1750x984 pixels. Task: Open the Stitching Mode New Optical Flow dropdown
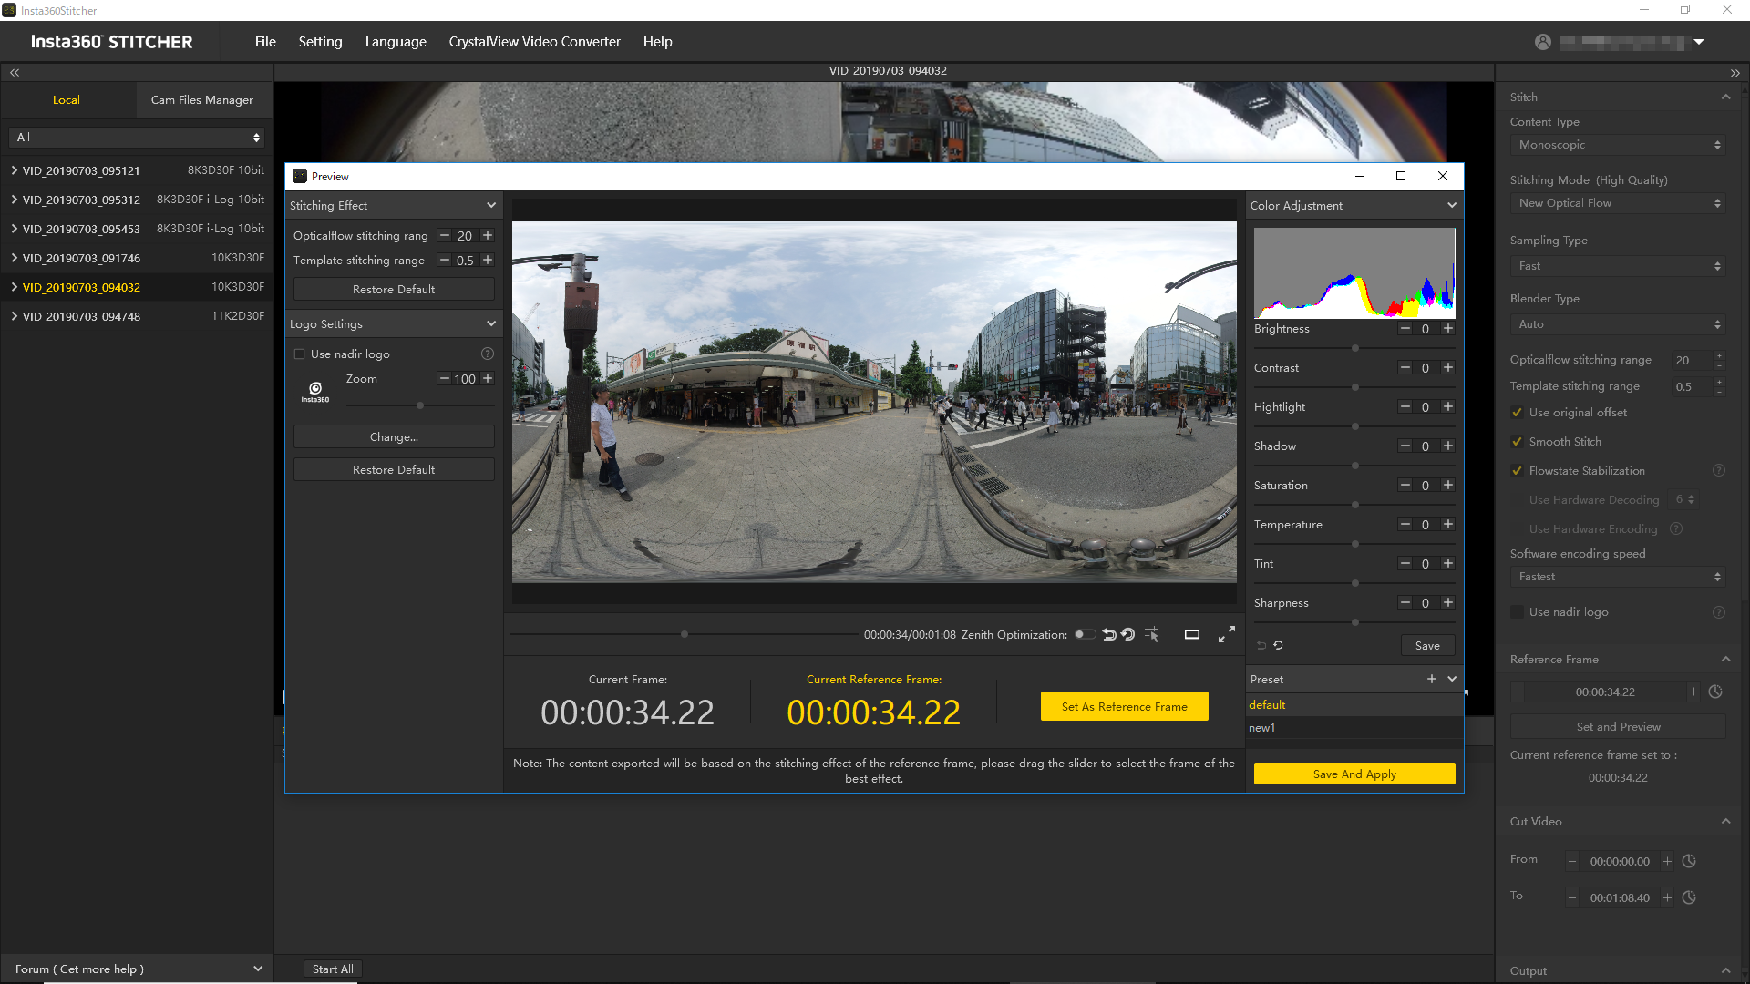(1617, 203)
